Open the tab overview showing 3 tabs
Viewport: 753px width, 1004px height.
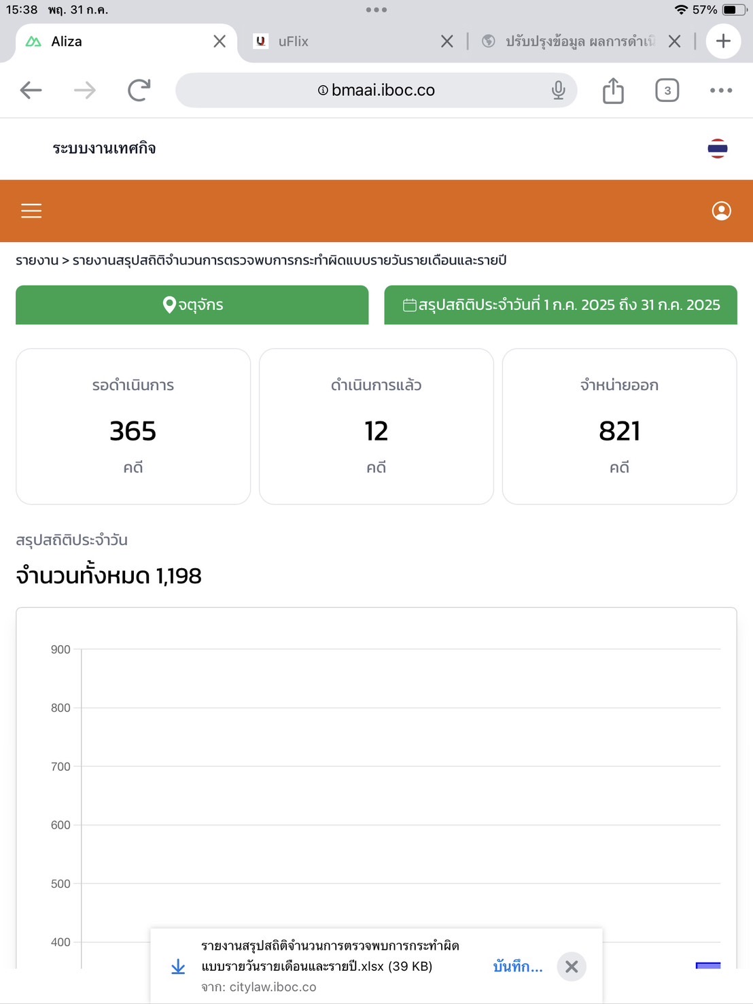click(x=667, y=90)
